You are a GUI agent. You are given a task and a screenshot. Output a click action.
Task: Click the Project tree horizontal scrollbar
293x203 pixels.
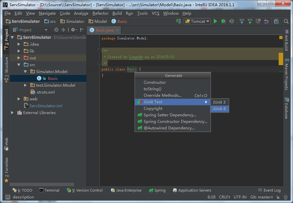point(42,184)
